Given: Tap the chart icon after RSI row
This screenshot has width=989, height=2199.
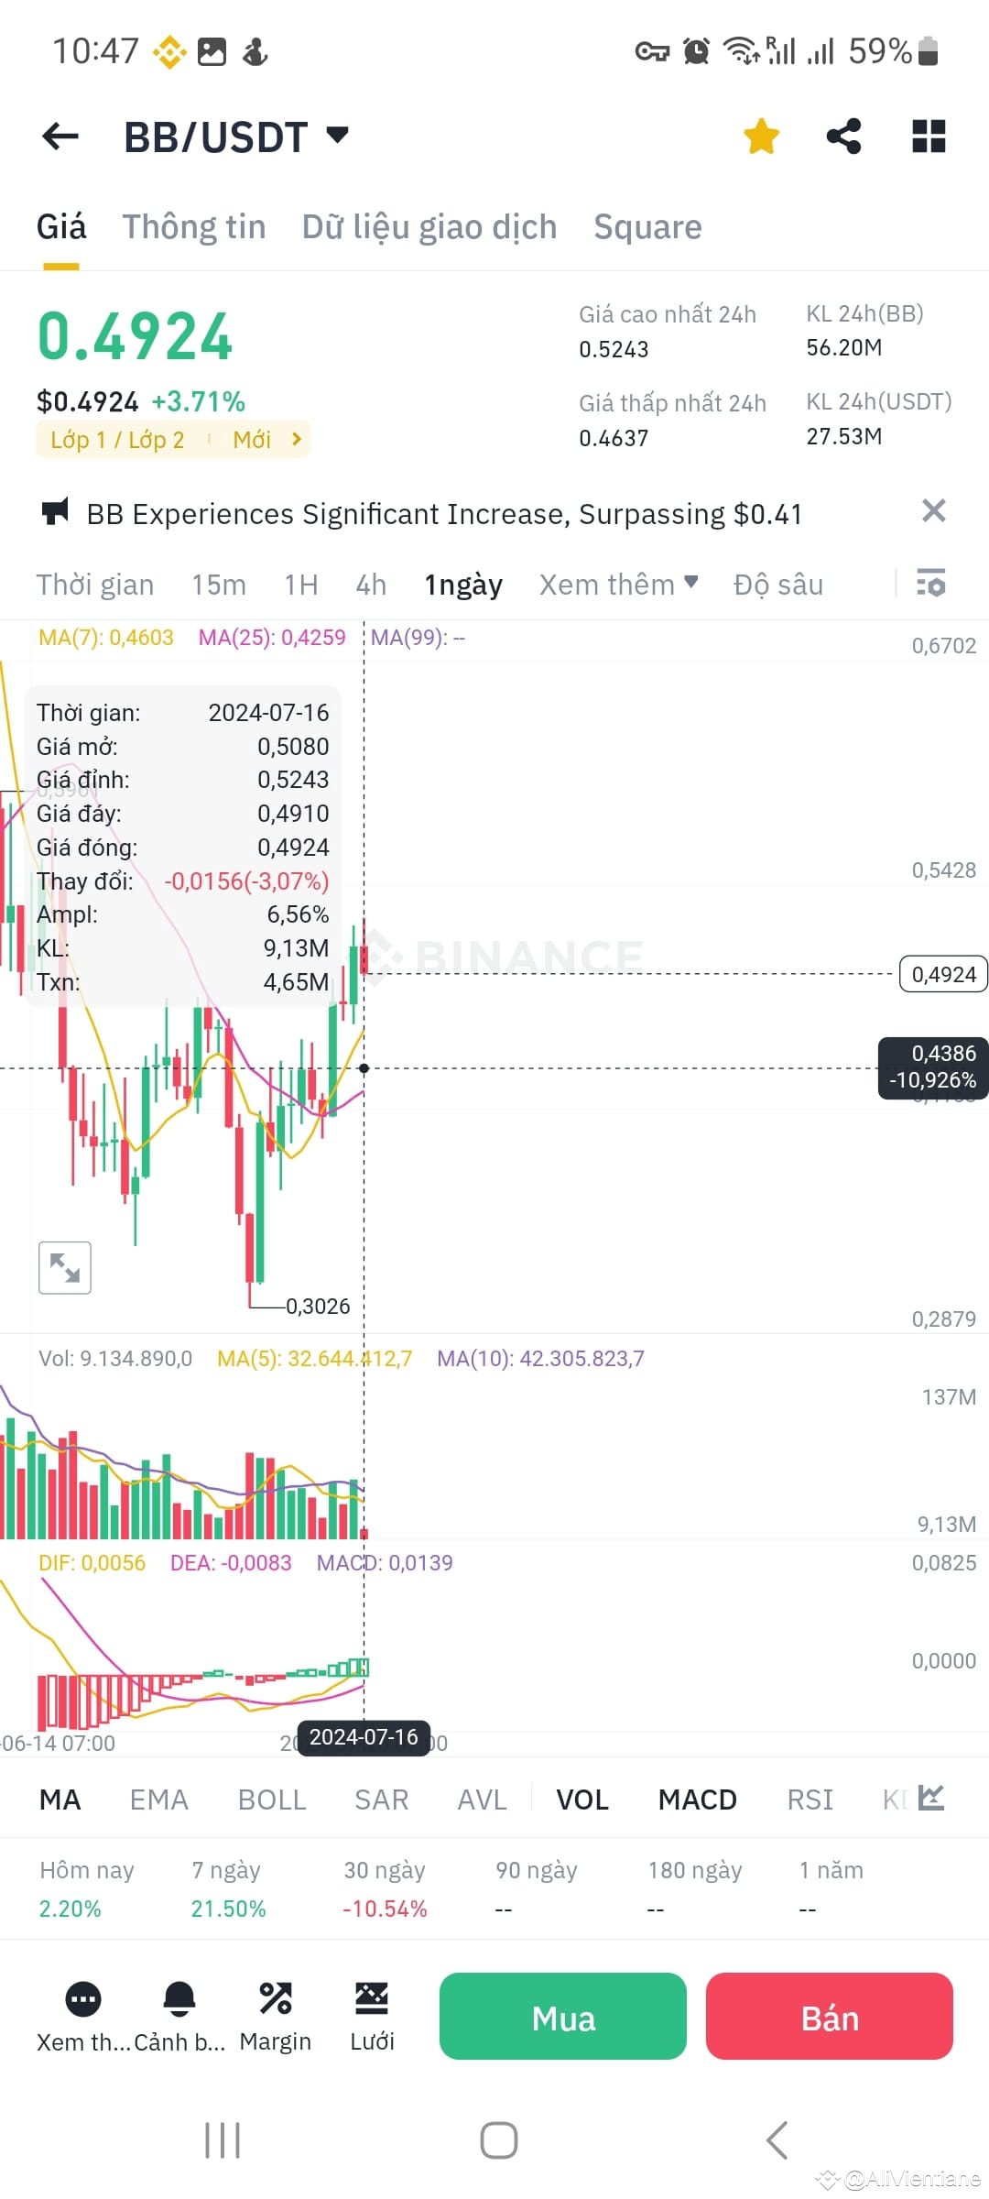Looking at the screenshot, I should point(929,1799).
